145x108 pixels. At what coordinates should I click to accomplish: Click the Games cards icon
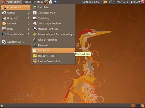[x=4, y=13]
